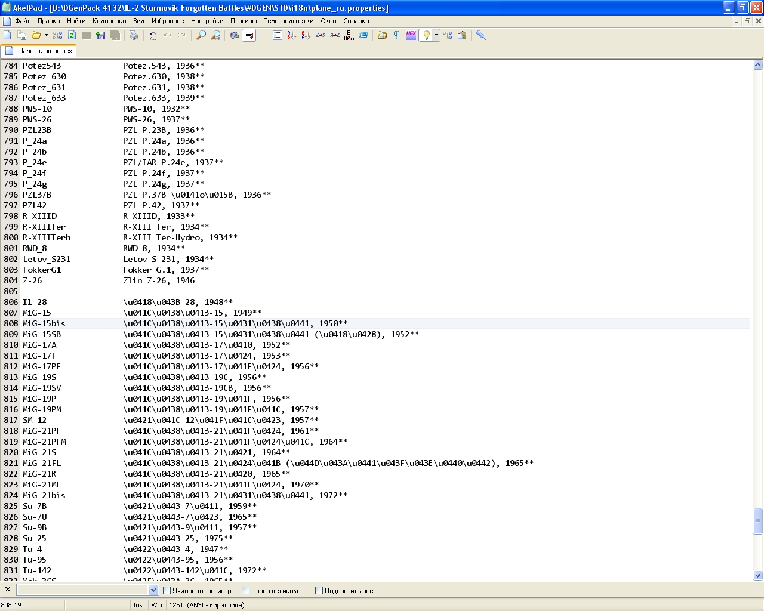Open the highlight lightbulb dropdown arrow

click(x=436, y=35)
